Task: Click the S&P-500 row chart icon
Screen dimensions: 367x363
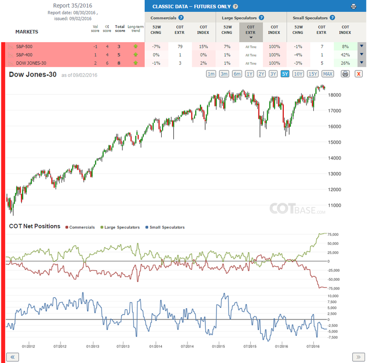Action: pyautogui.click(x=11, y=46)
